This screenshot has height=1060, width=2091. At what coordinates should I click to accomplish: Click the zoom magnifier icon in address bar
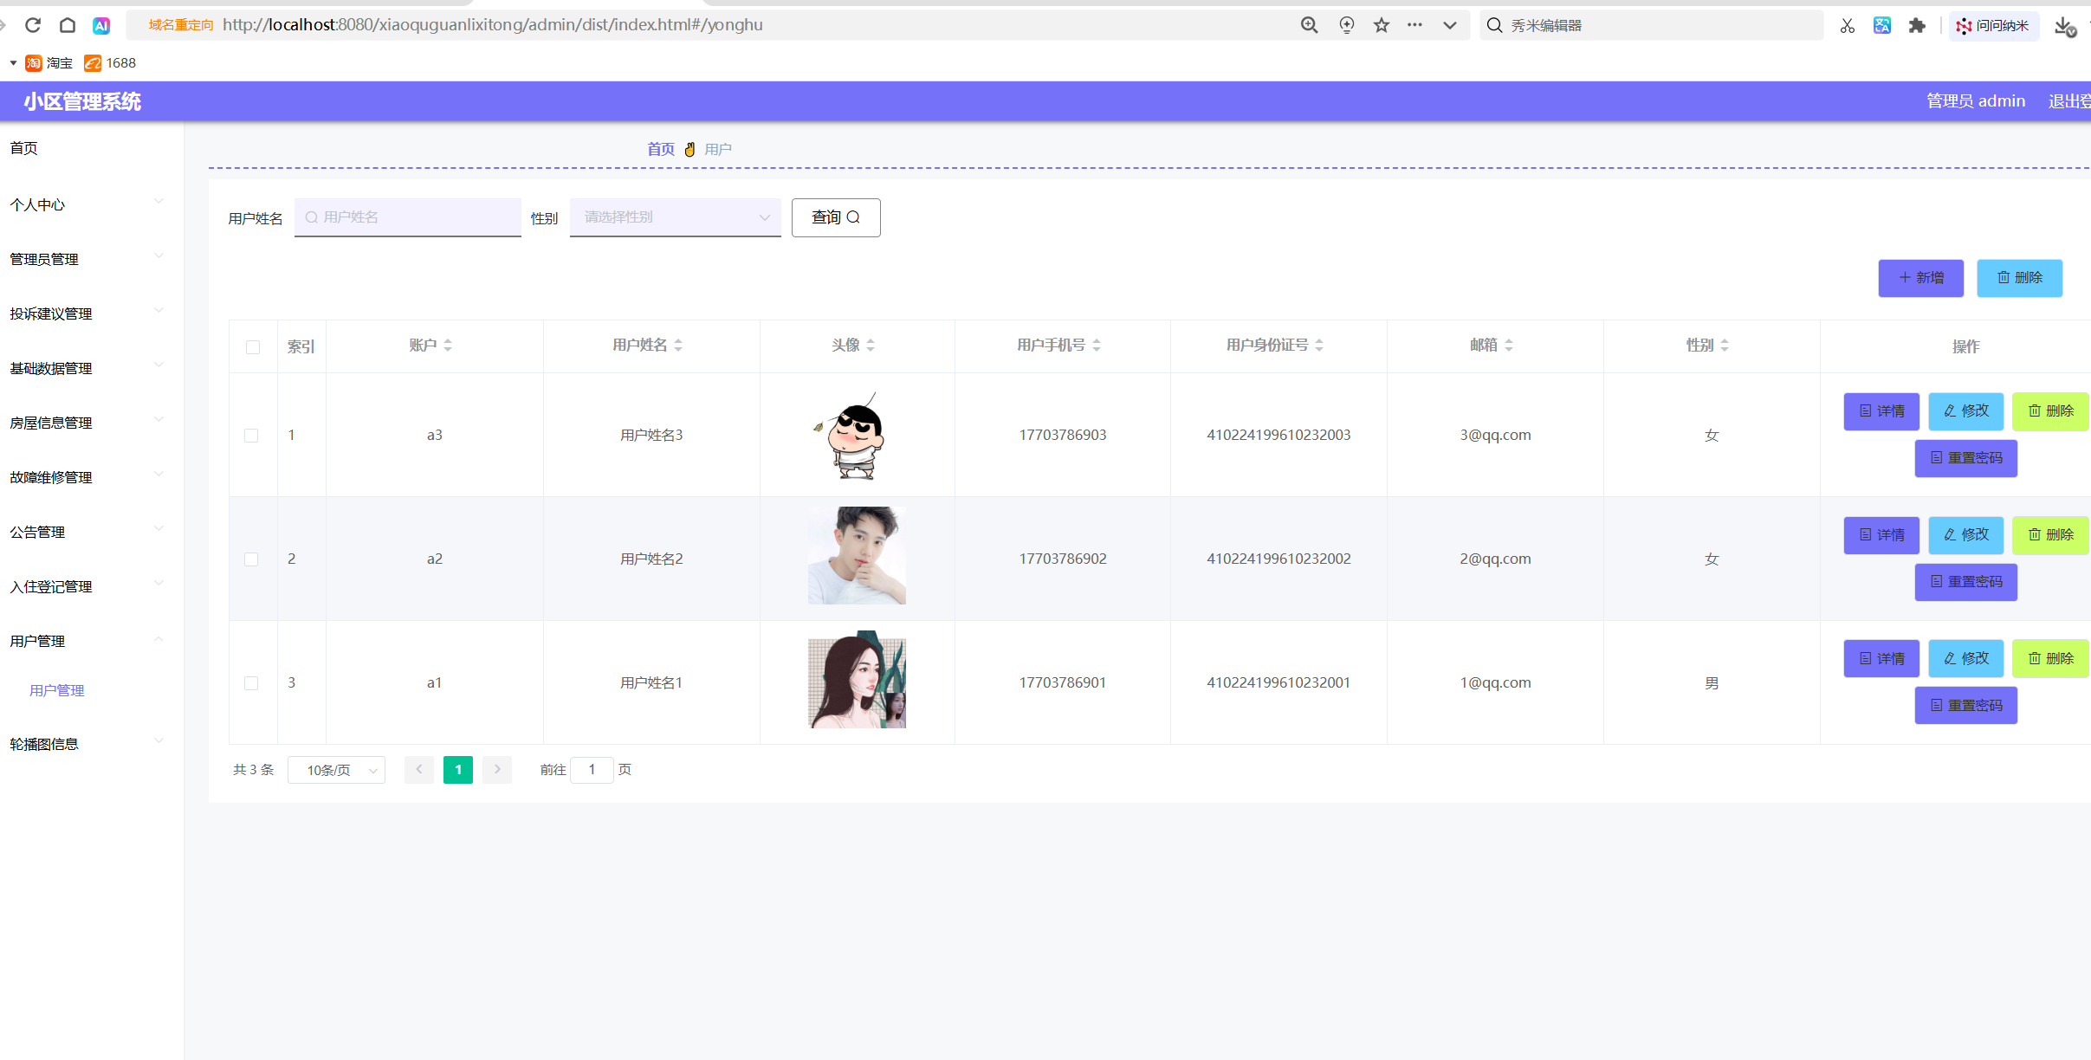click(1310, 25)
